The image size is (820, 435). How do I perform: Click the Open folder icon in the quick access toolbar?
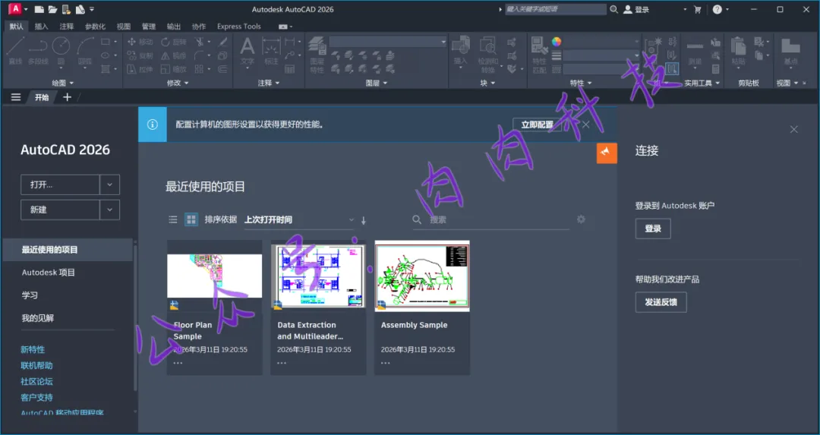pyautogui.click(x=52, y=9)
